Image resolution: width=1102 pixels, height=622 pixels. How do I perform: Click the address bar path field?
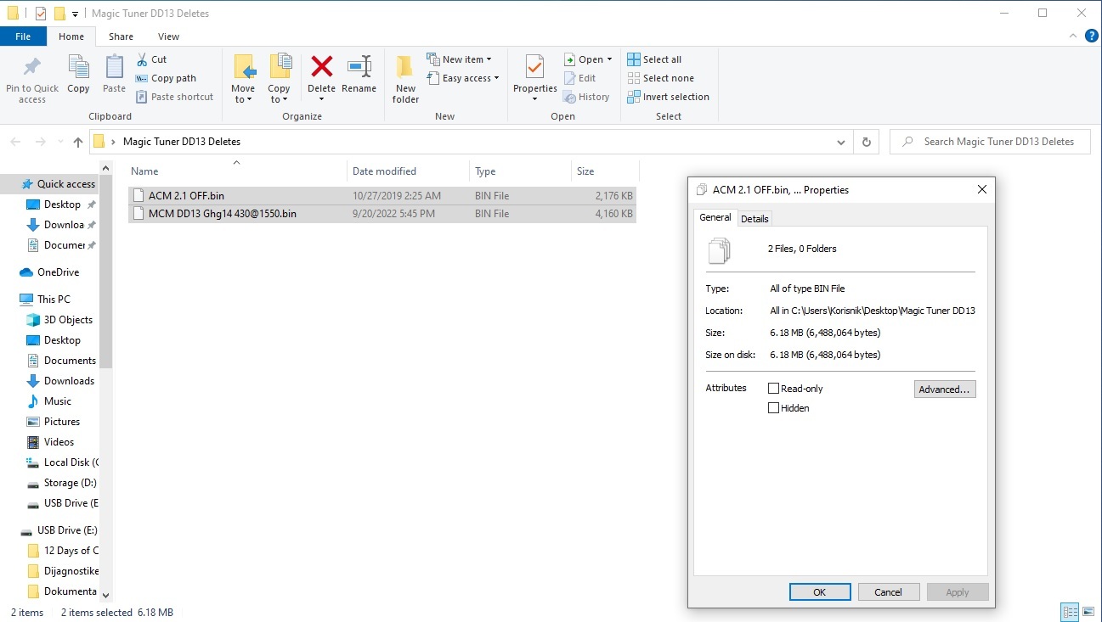(x=472, y=142)
